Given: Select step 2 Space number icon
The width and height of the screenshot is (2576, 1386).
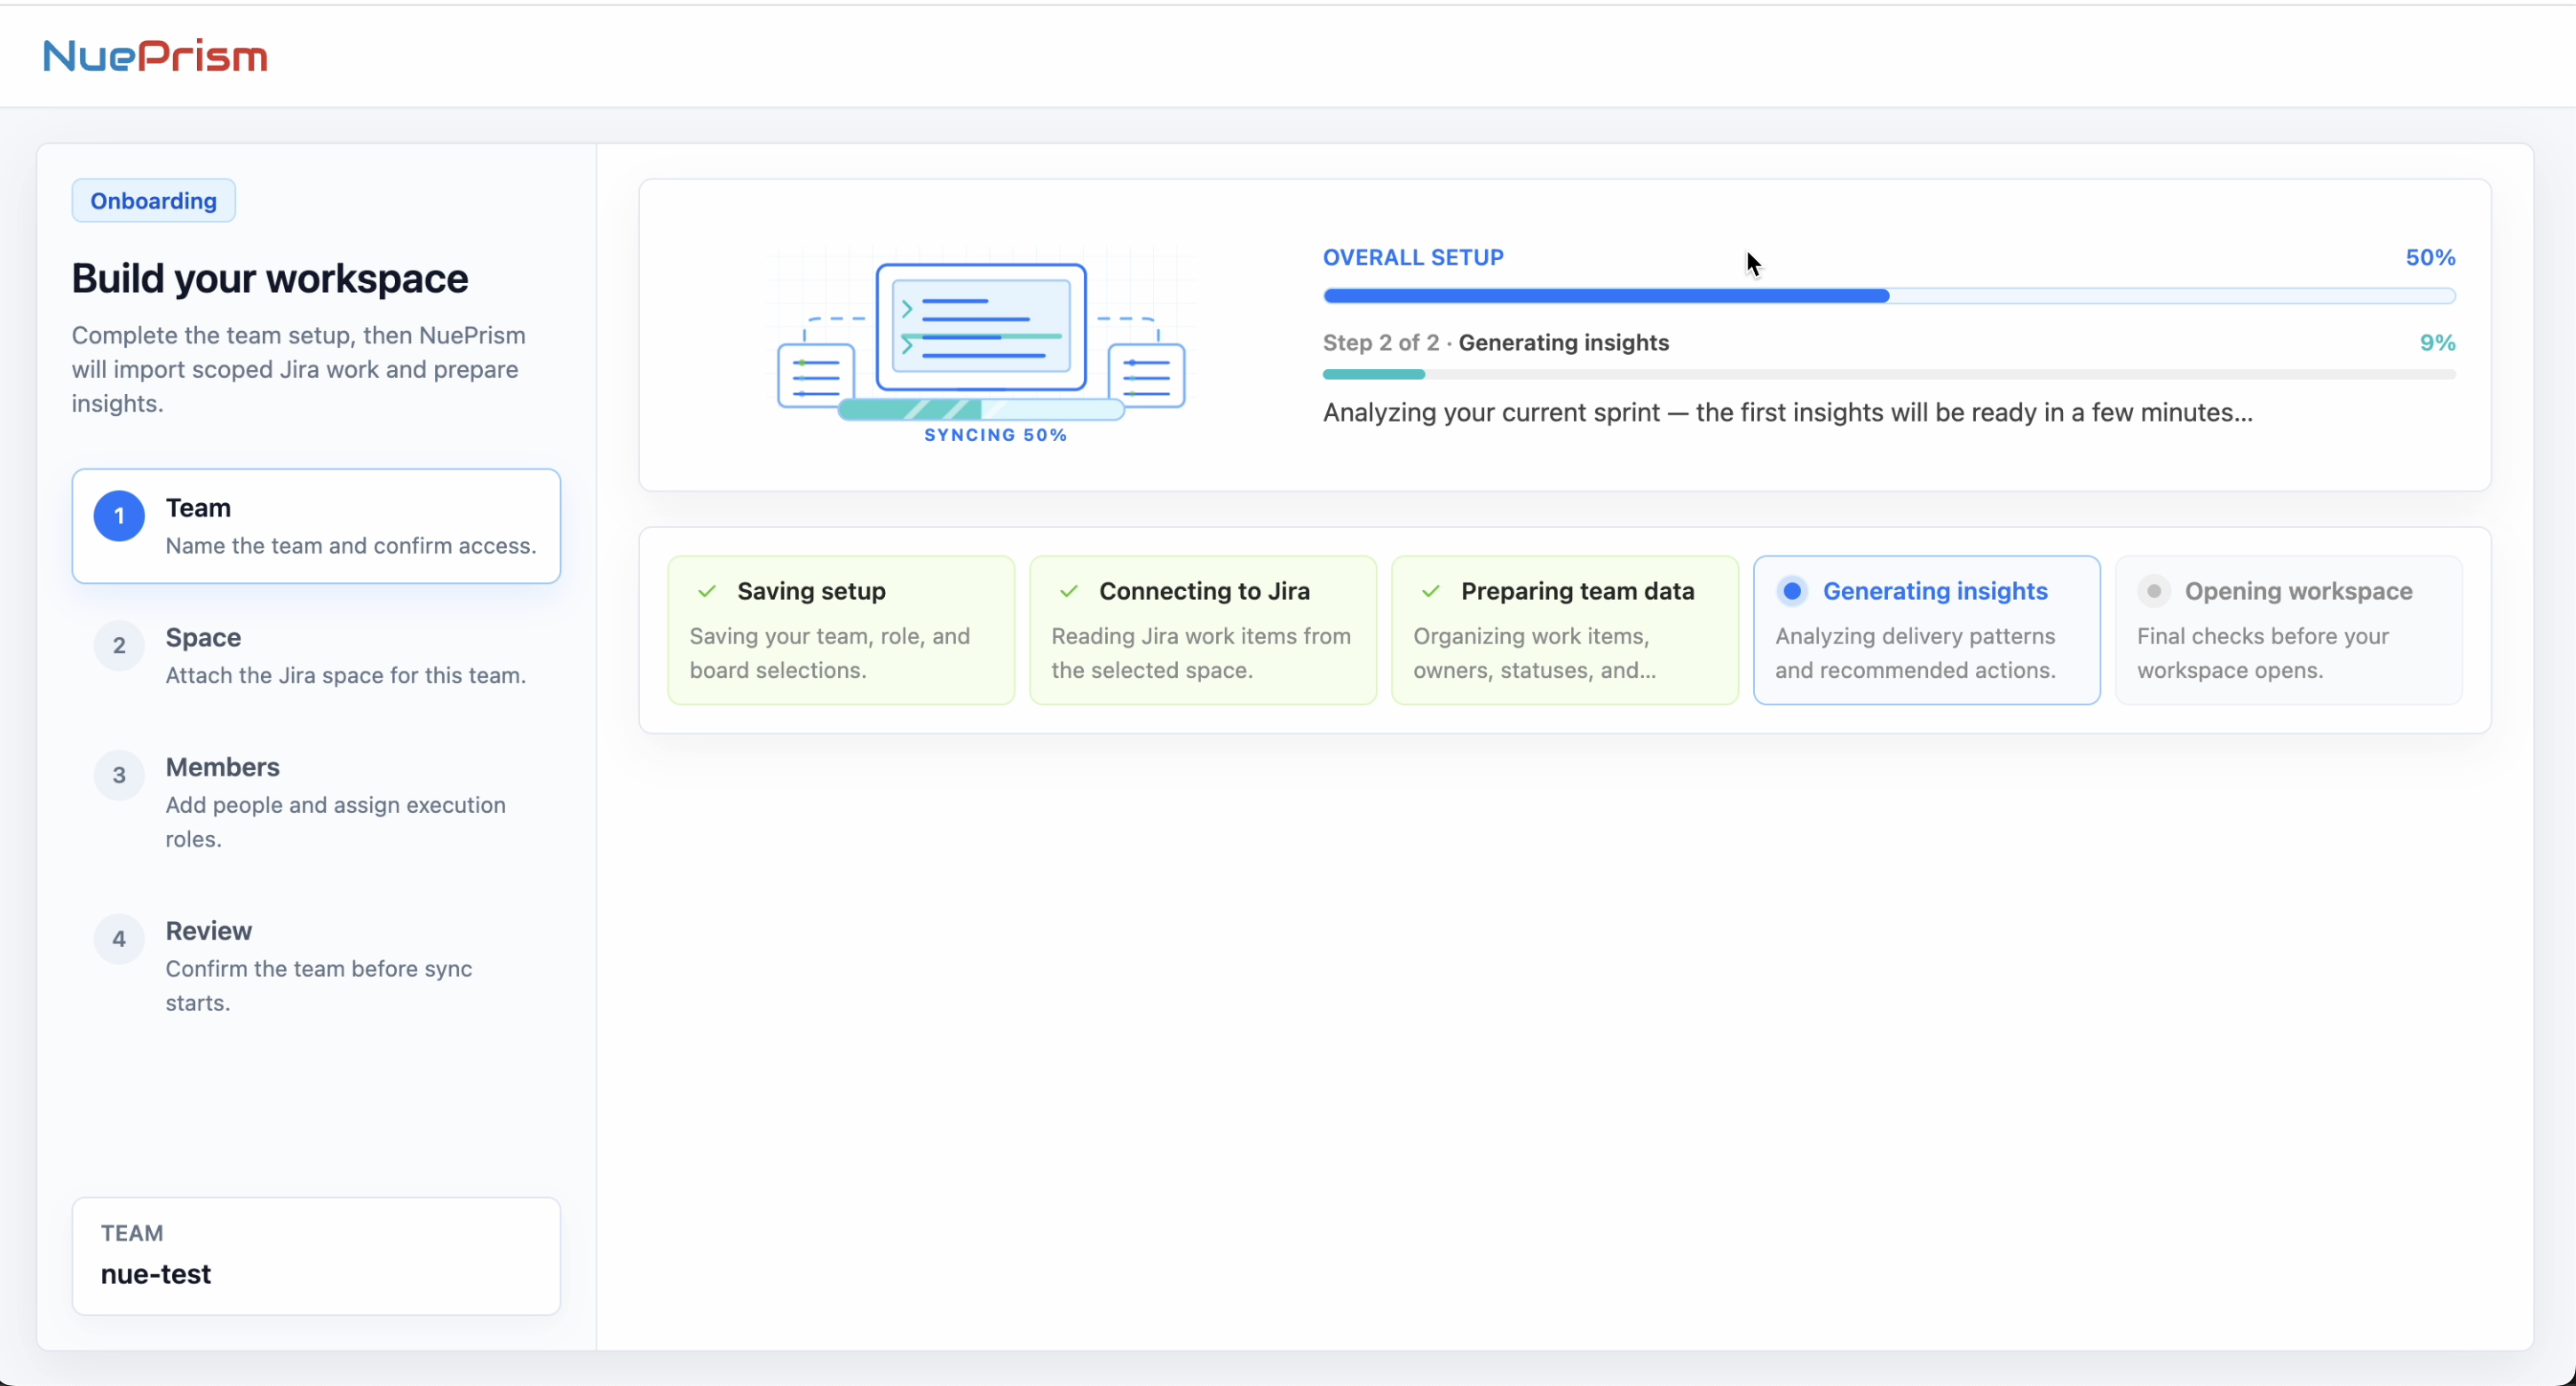Looking at the screenshot, I should point(119,646).
